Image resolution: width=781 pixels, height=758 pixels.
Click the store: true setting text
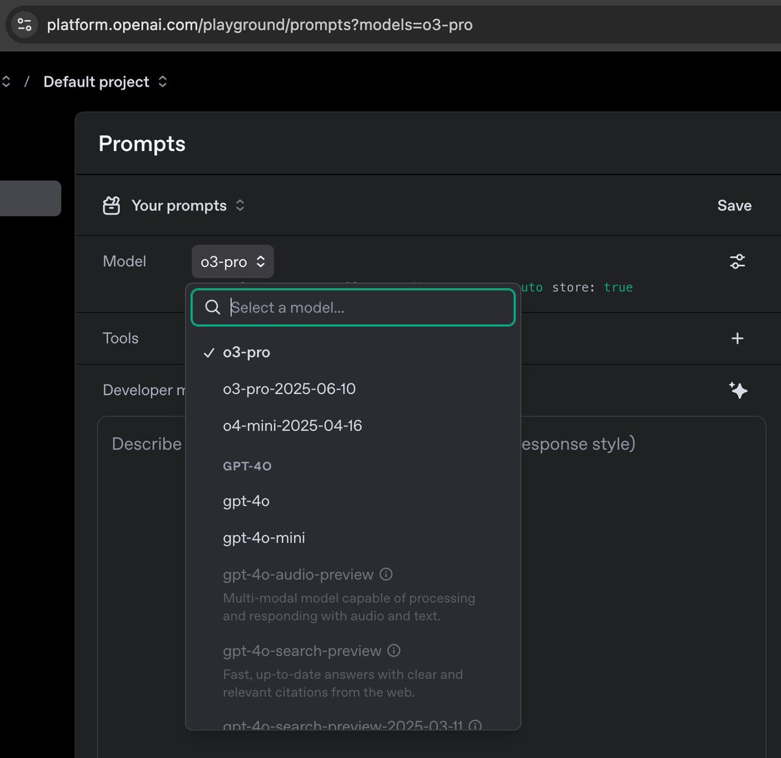(x=592, y=287)
